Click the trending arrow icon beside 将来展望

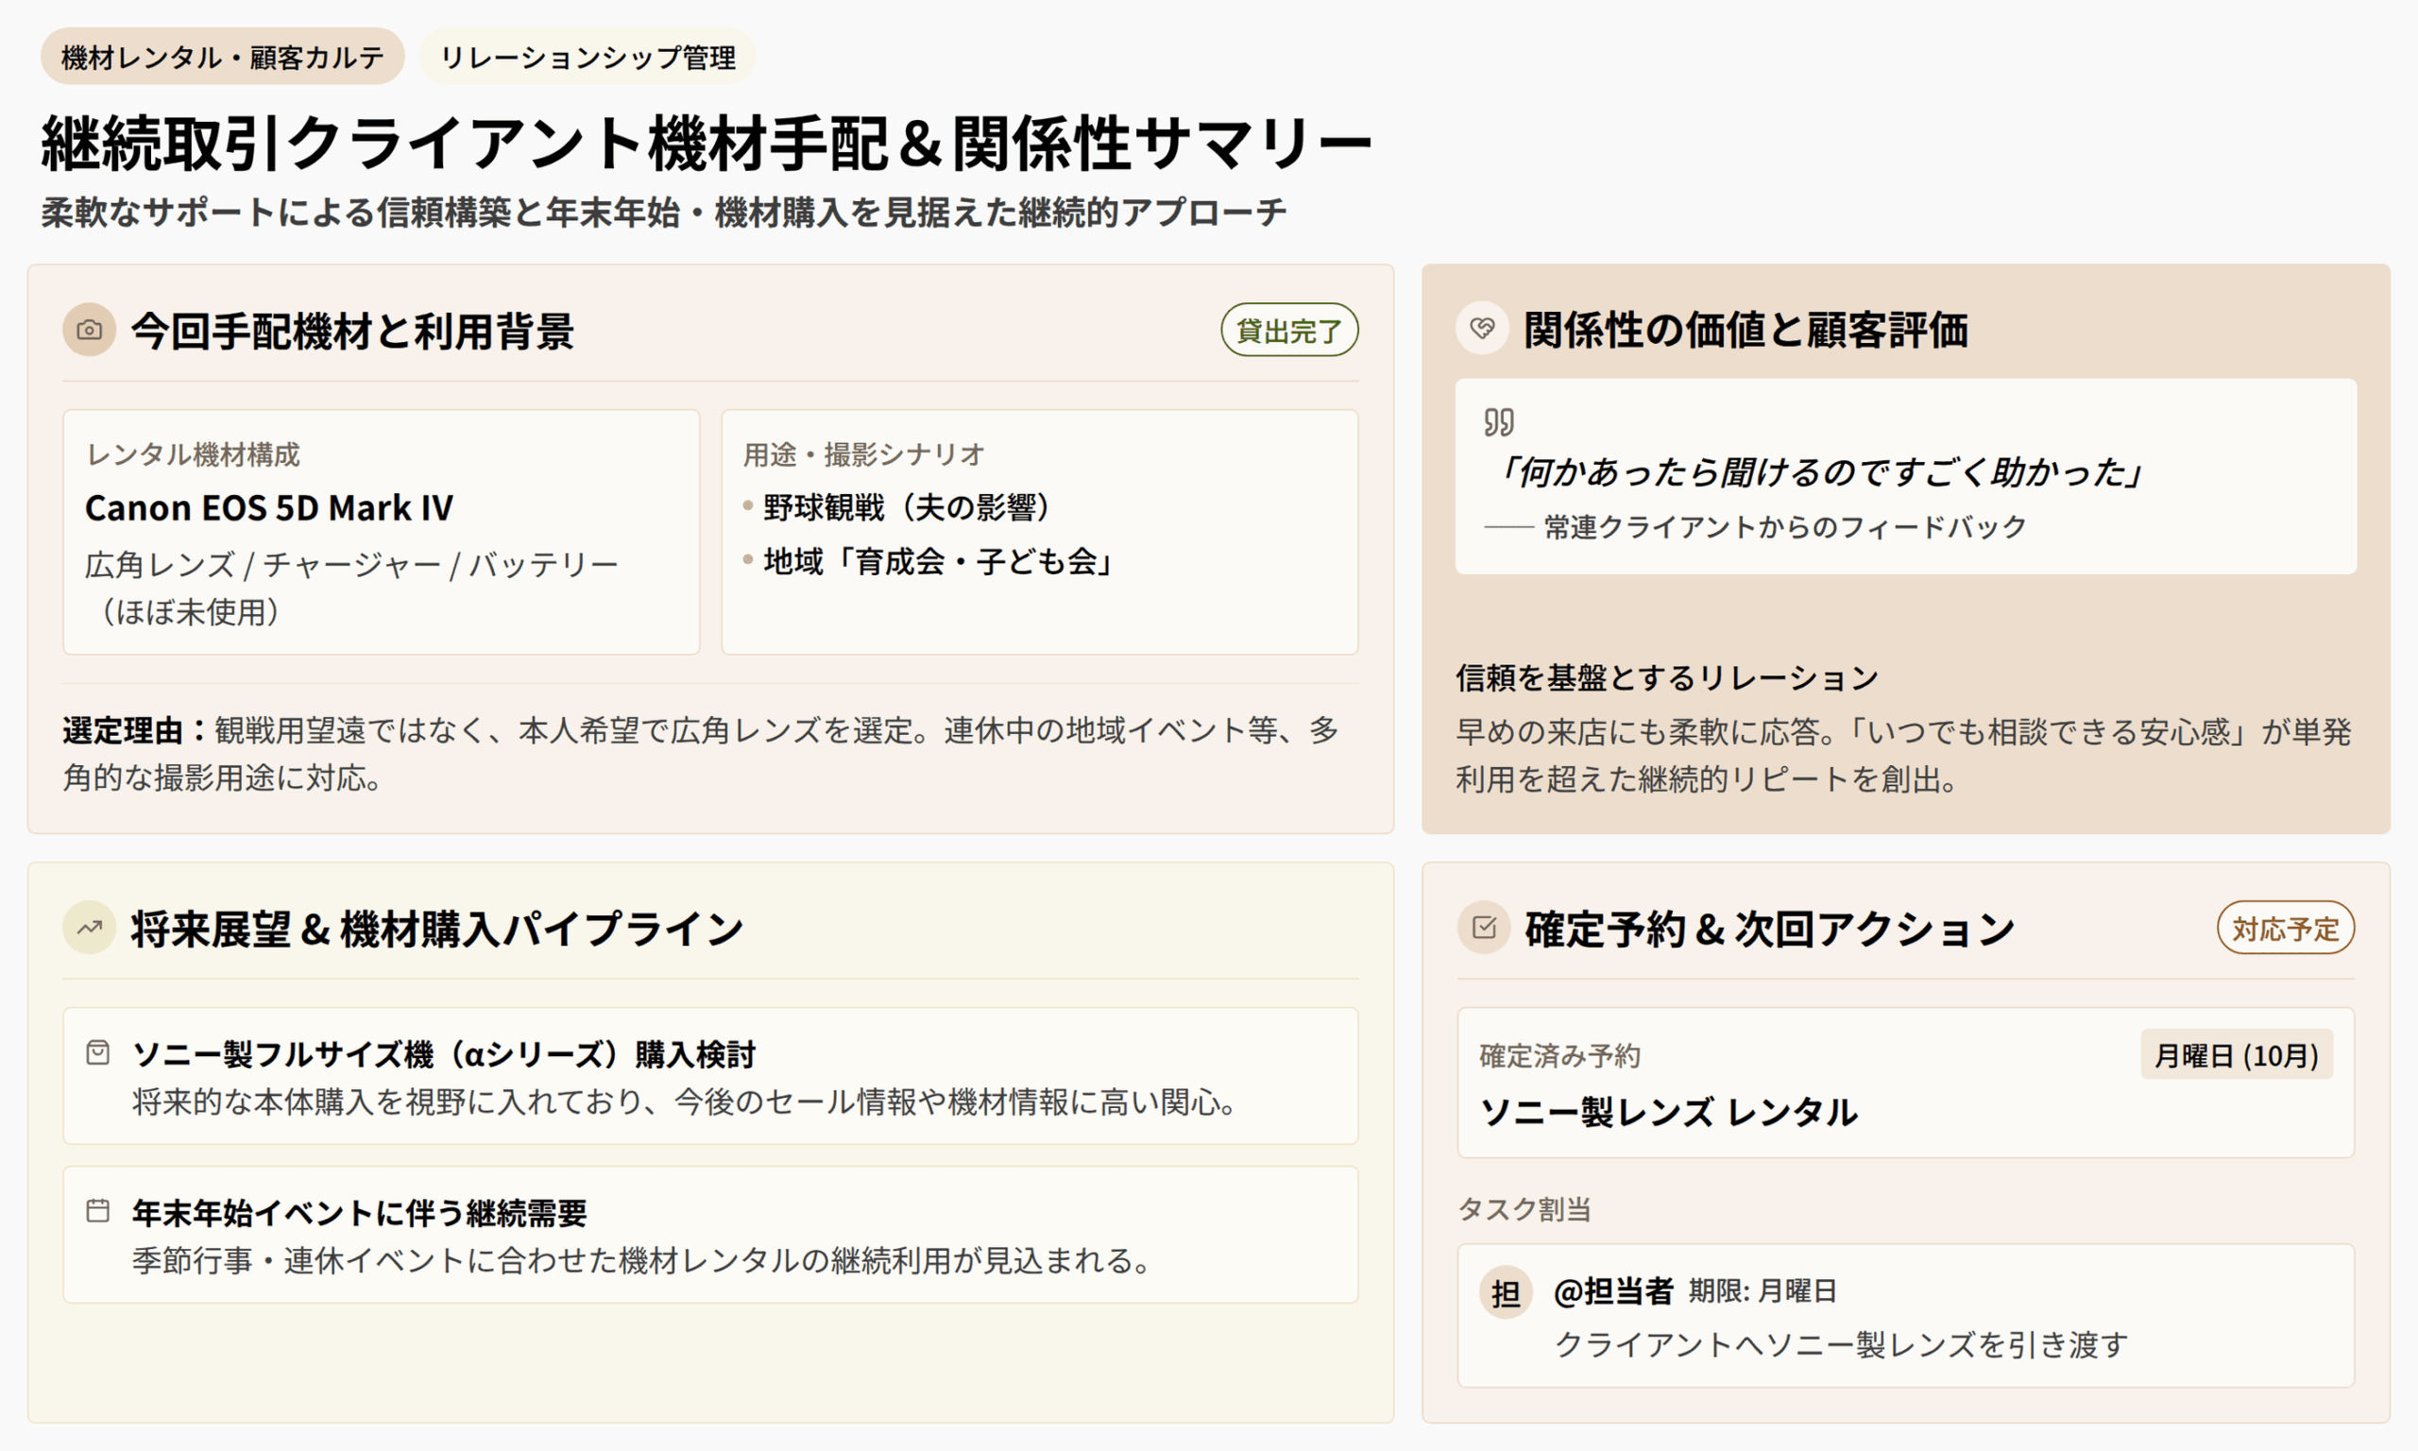tap(89, 927)
